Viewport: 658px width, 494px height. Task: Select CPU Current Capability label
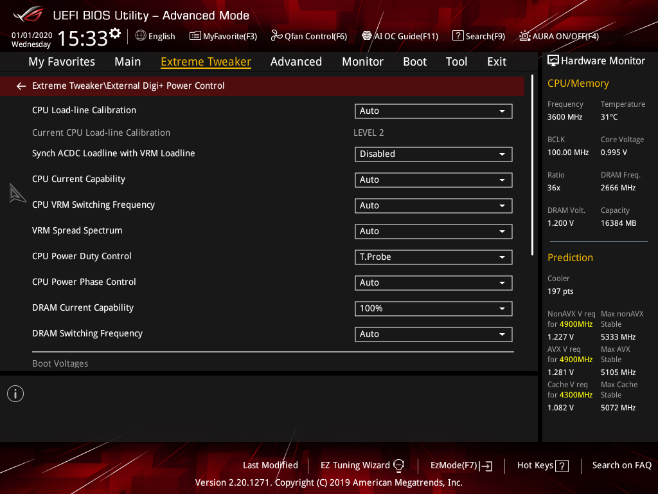78,179
